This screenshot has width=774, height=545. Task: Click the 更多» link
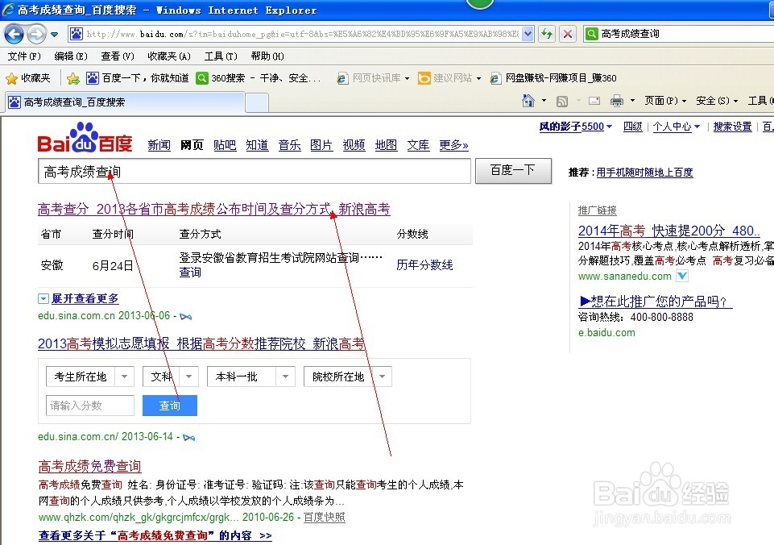point(453,145)
